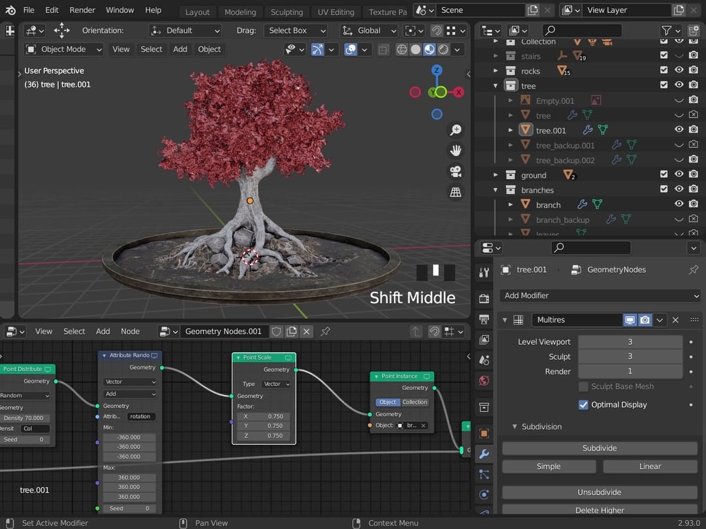
Task: Open the Object Mode dropdown
Action: coord(63,49)
